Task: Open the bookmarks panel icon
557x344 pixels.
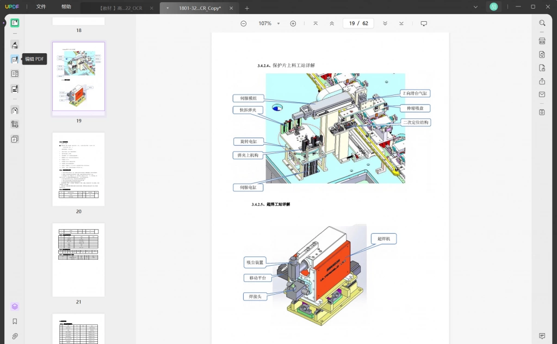Action: tap(15, 321)
